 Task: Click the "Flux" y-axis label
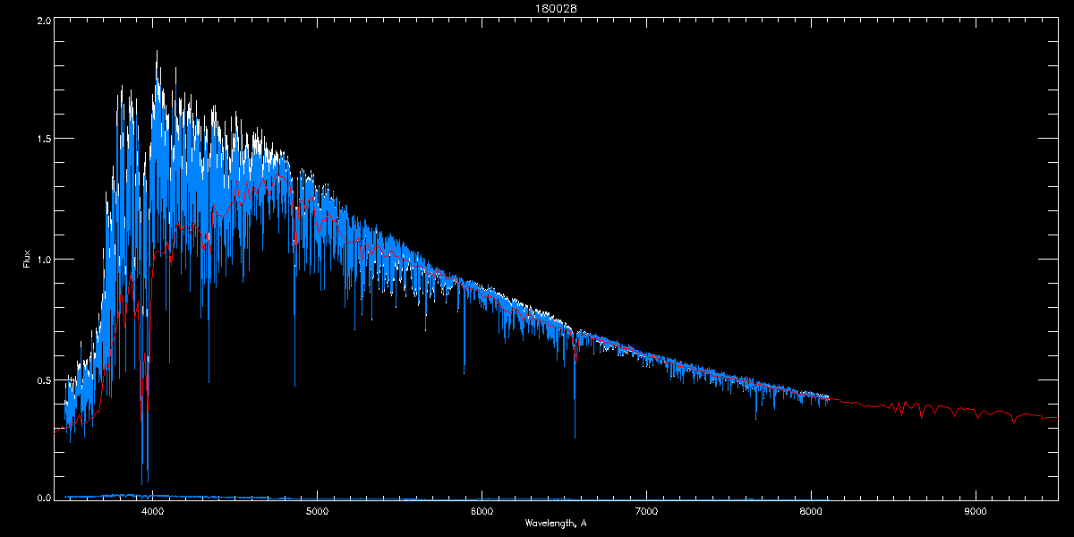27,259
